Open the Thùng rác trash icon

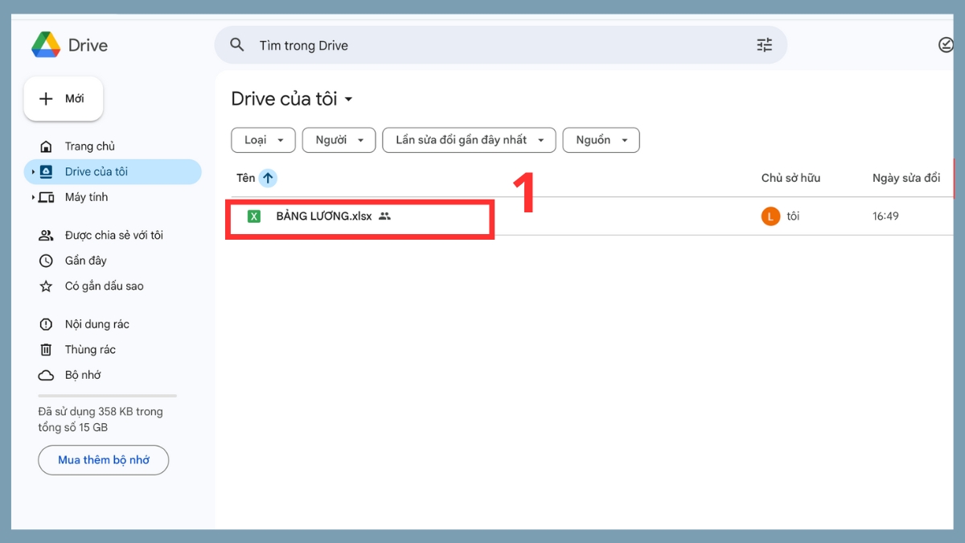point(47,349)
